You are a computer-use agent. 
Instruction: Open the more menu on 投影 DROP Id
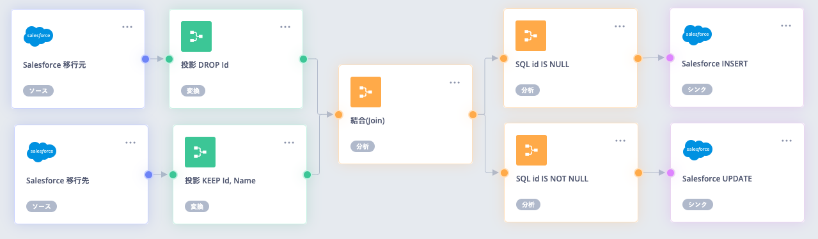285,27
